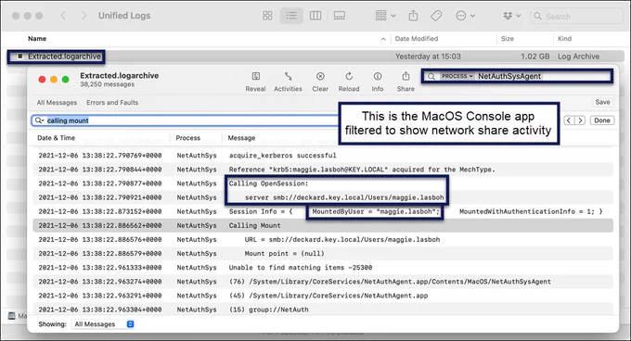631x341 pixels.
Task: Click 'Yesterday at 15:03' date in Finder
Action: 428,57
